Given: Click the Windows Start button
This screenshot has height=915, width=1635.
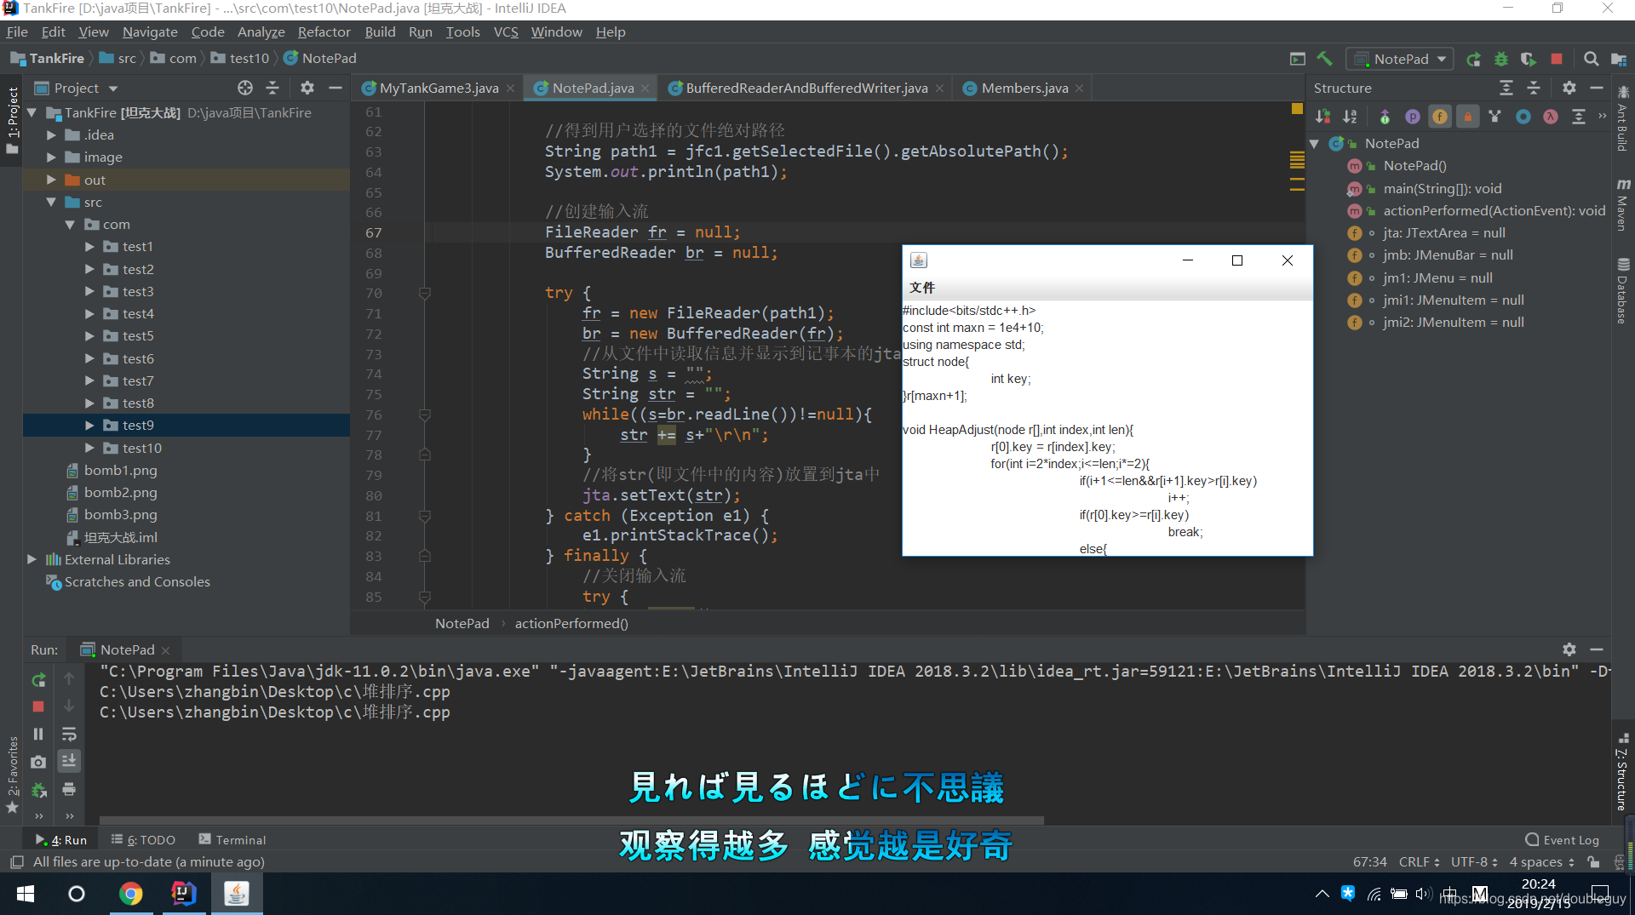Looking at the screenshot, I should click(x=26, y=894).
